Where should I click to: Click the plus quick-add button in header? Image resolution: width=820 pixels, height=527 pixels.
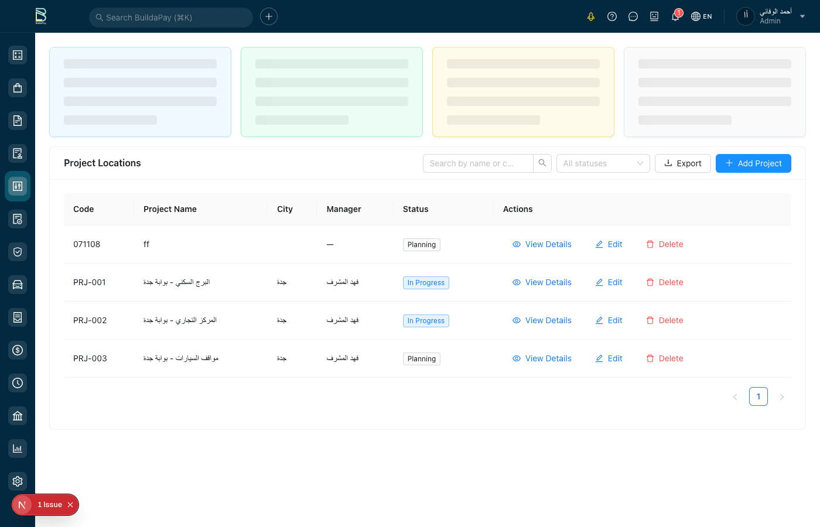[269, 16]
